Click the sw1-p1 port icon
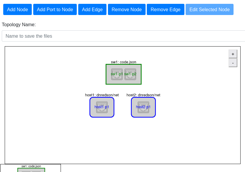245x172 pixels. pos(117,74)
